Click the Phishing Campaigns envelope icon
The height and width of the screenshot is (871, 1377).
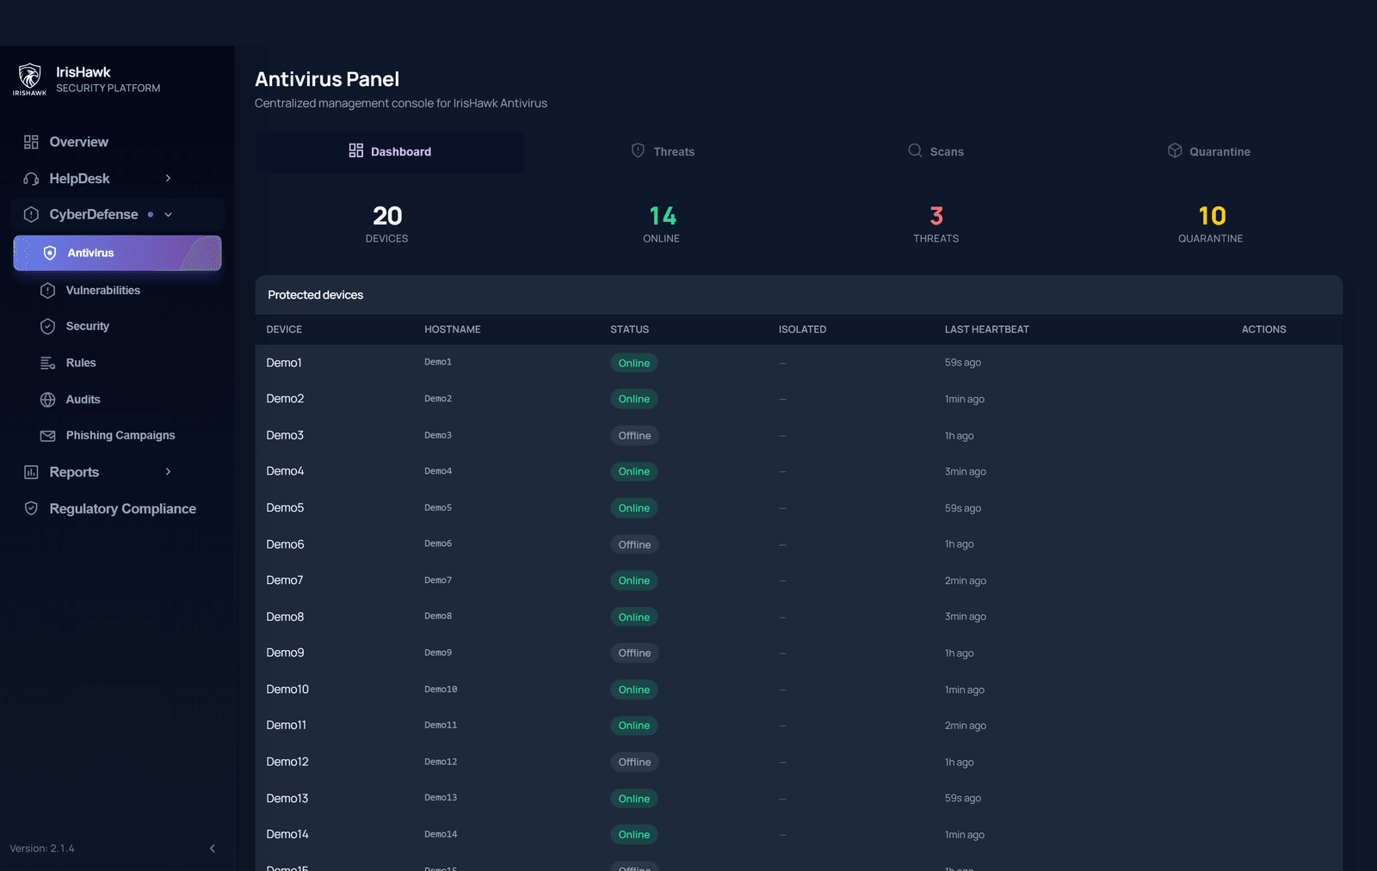tap(48, 436)
